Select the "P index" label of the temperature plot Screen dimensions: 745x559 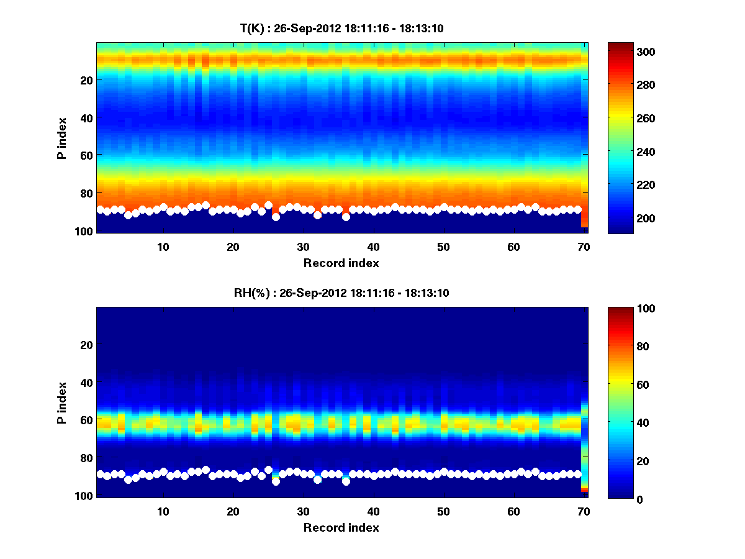[62, 138]
